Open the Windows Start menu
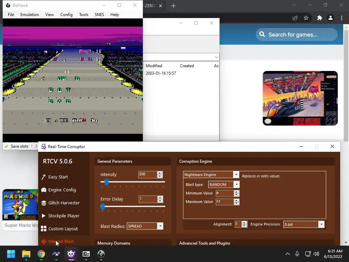This screenshot has height=262, width=349. (11, 254)
